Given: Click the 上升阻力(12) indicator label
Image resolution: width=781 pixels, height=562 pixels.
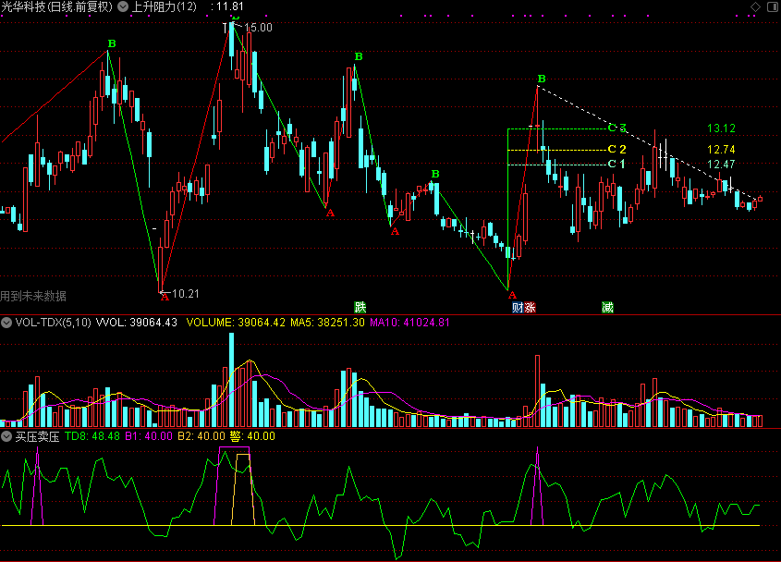Looking at the screenshot, I should pos(164,6).
